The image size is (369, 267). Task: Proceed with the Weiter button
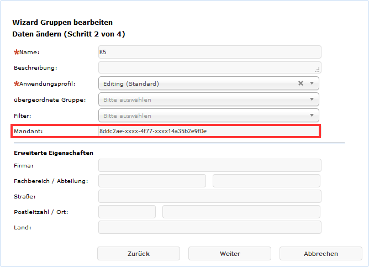point(230,254)
